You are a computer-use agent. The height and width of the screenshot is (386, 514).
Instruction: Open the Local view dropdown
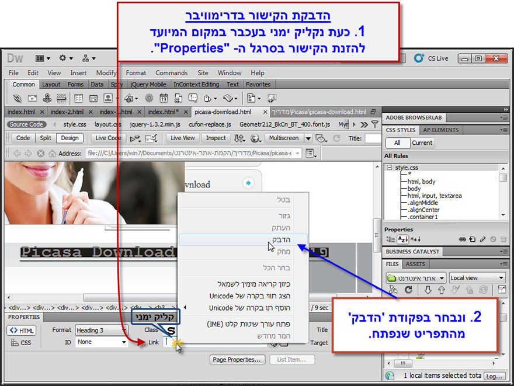click(x=477, y=278)
